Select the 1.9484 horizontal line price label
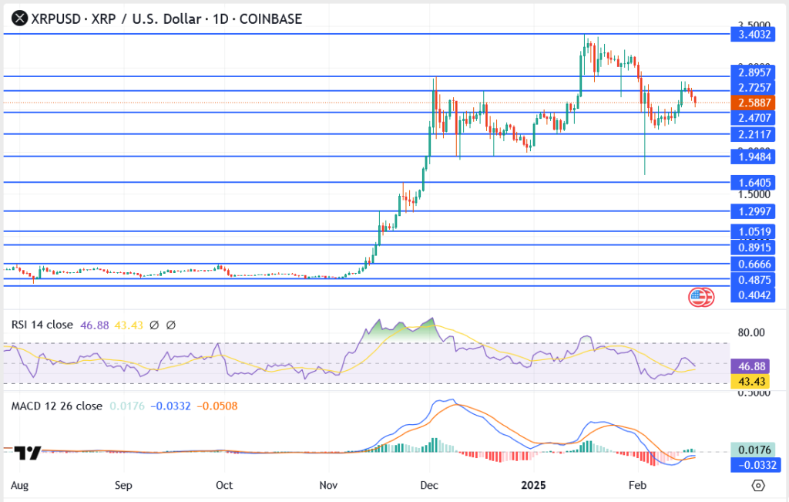The height and width of the screenshot is (502, 789). pyautogui.click(x=755, y=157)
